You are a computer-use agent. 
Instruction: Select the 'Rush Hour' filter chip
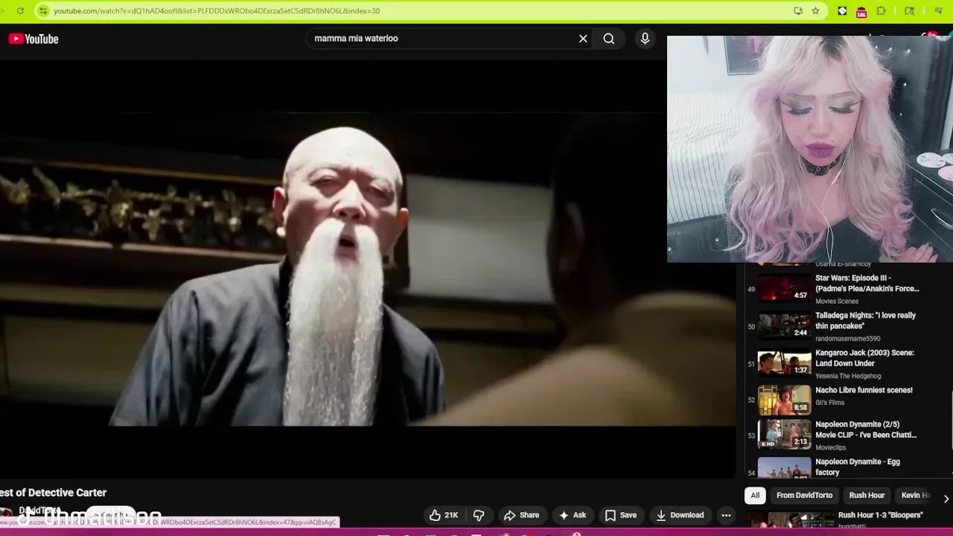pyautogui.click(x=867, y=495)
